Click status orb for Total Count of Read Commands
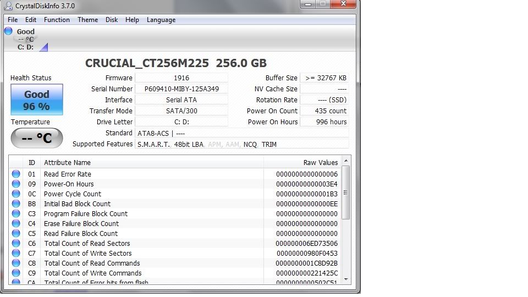The width and height of the screenshot is (528, 297). pyautogui.click(x=16, y=263)
